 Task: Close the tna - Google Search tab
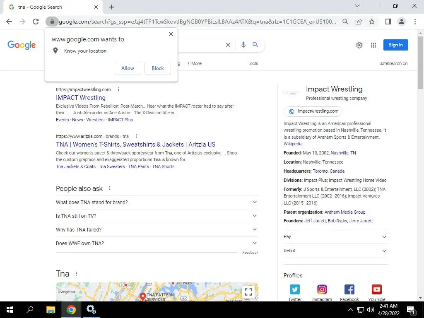pyautogui.click(x=96, y=7)
